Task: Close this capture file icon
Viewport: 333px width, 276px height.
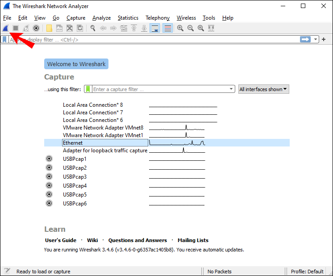Action: (x=70, y=28)
